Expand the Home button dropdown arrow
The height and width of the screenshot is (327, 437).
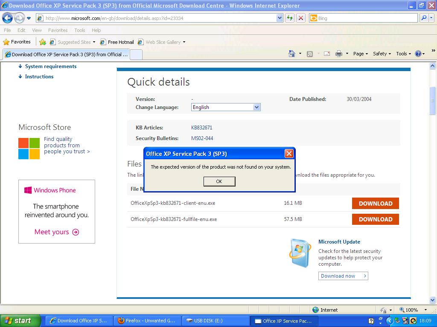click(x=300, y=53)
